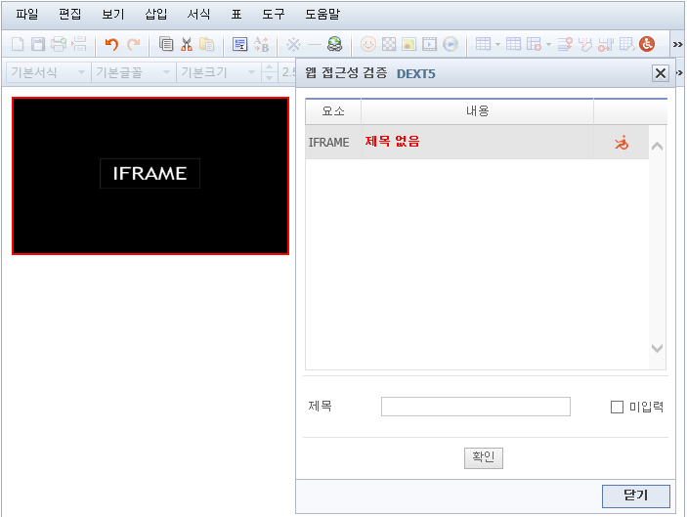This screenshot has width=687, height=517.
Task: Open the 도움말 menu
Action: pyautogui.click(x=322, y=15)
